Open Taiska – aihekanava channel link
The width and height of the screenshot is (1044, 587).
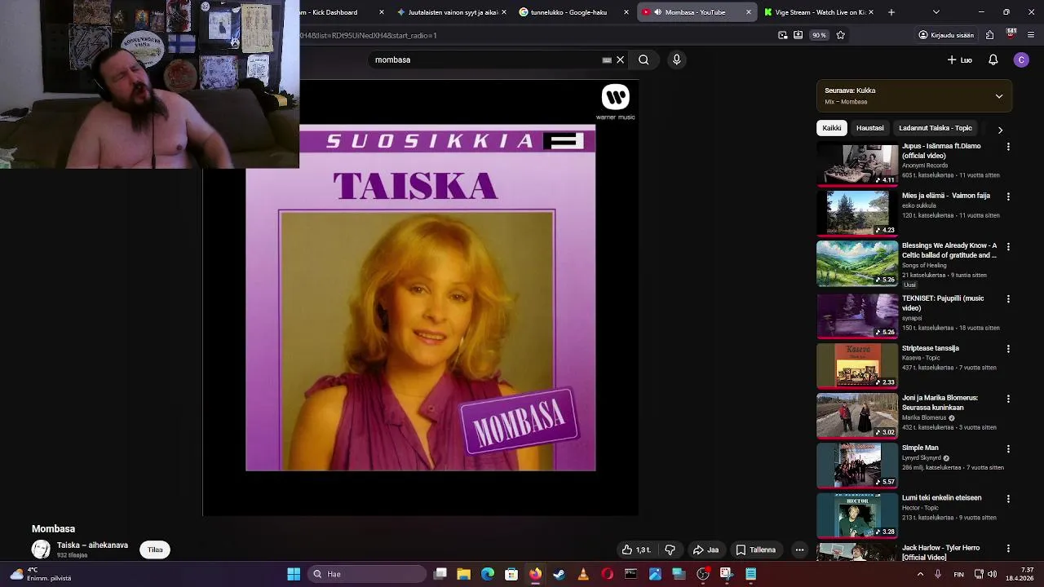point(92,545)
